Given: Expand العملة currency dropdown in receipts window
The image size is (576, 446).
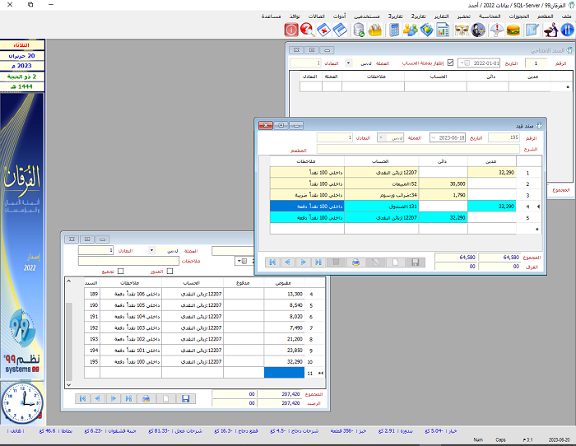Looking at the screenshot, I should tap(152, 249).
